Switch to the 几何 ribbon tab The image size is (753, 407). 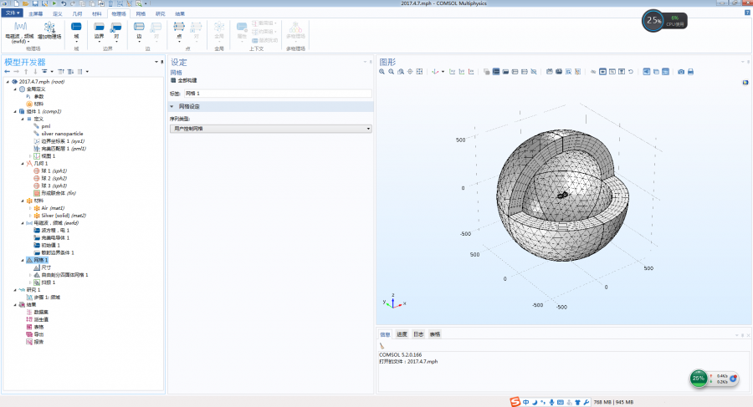[x=77, y=14]
